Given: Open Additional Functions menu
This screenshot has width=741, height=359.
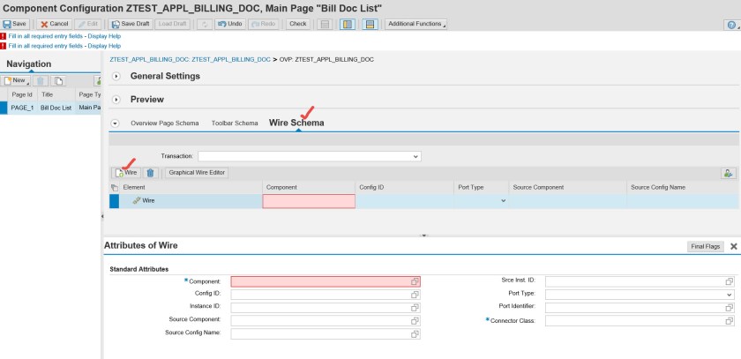Looking at the screenshot, I should (415, 24).
